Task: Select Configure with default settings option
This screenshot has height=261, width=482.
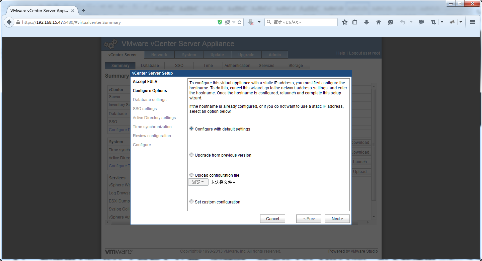Action: pos(191,129)
